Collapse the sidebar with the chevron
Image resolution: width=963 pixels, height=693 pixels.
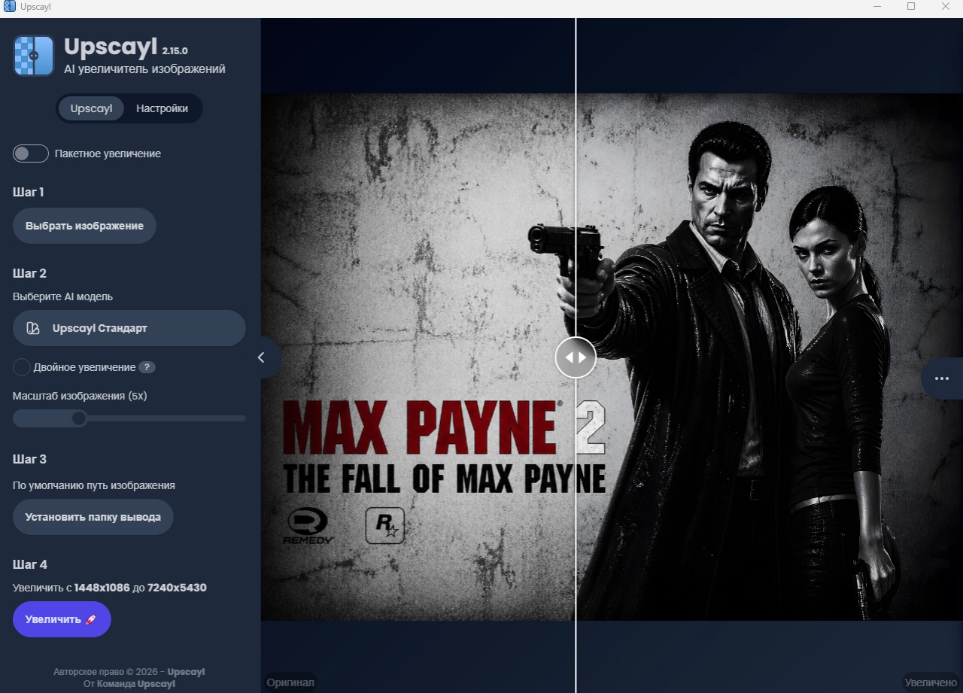(x=262, y=357)
